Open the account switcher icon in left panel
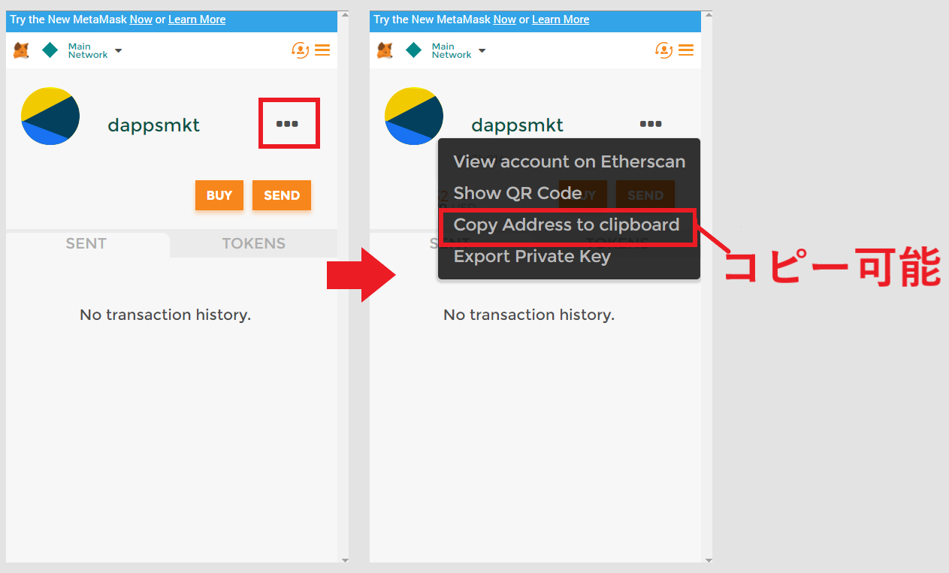 pyautogui.click(x=300, y=50)
